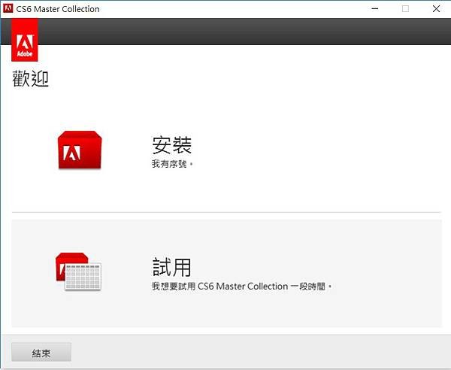Viewport: 451px width, 370px height.
Task: Click the Adobe logo in header
Action: point(25,40)
